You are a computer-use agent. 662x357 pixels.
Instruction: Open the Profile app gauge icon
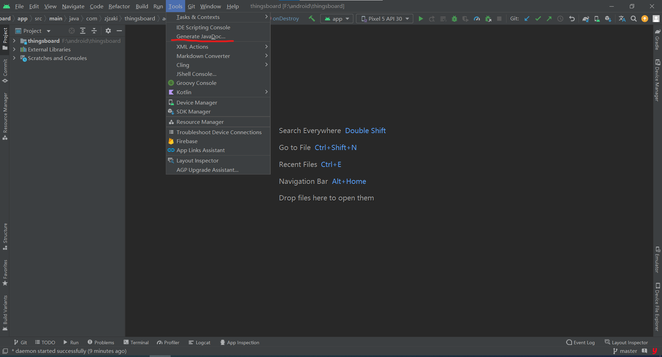click(x=477, y=19)
